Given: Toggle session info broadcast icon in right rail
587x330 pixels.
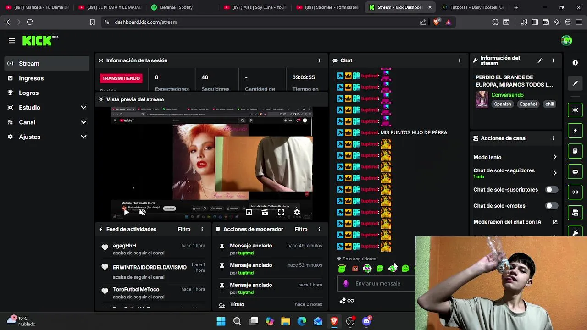Looking at the screenshot, I should point(575,192).
